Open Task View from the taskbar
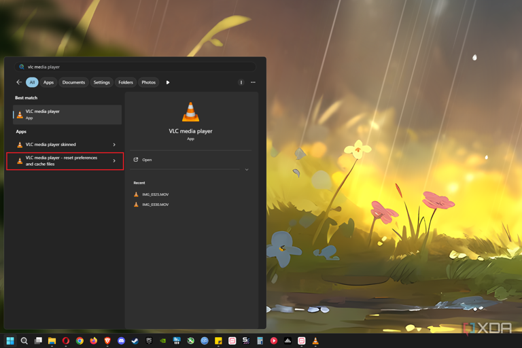The image size is (522, 348). (x=38, y=341)
